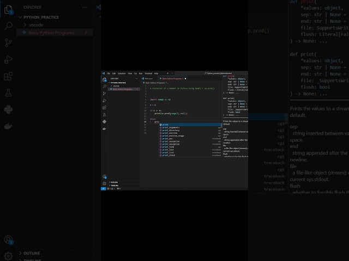Select the print_stack suggestion

coord(190,156)
